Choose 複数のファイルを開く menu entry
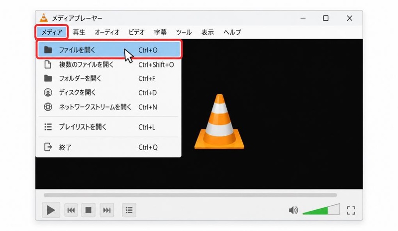Image resolution: width=398 pixels, height=231 pixels. (x=109, y=64)
